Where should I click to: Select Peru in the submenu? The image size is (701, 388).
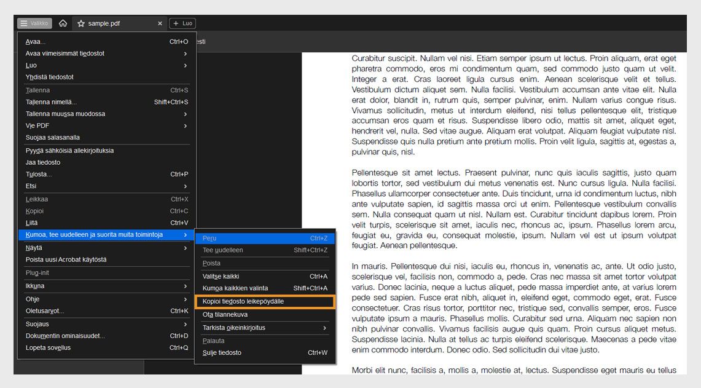[265, 238]
